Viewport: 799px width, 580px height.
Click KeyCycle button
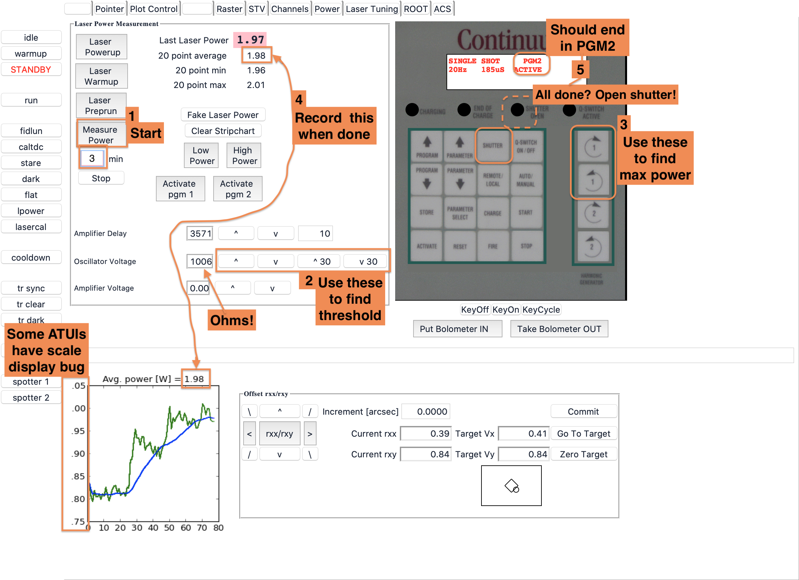pos(541,309)
